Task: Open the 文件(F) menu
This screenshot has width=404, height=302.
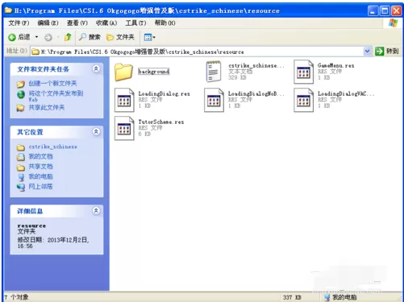Action: click(x=19, y=23)
